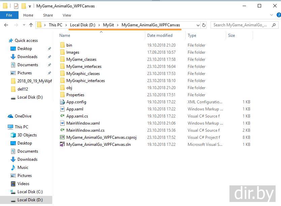Open the Home ribbon tab
281x206 pixels.
pyautogui.click(x=28, y=15)
